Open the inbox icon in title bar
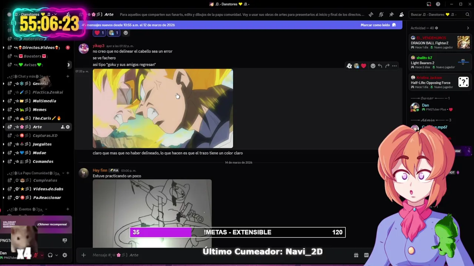The image size is (474, 266). coord(429,4)
